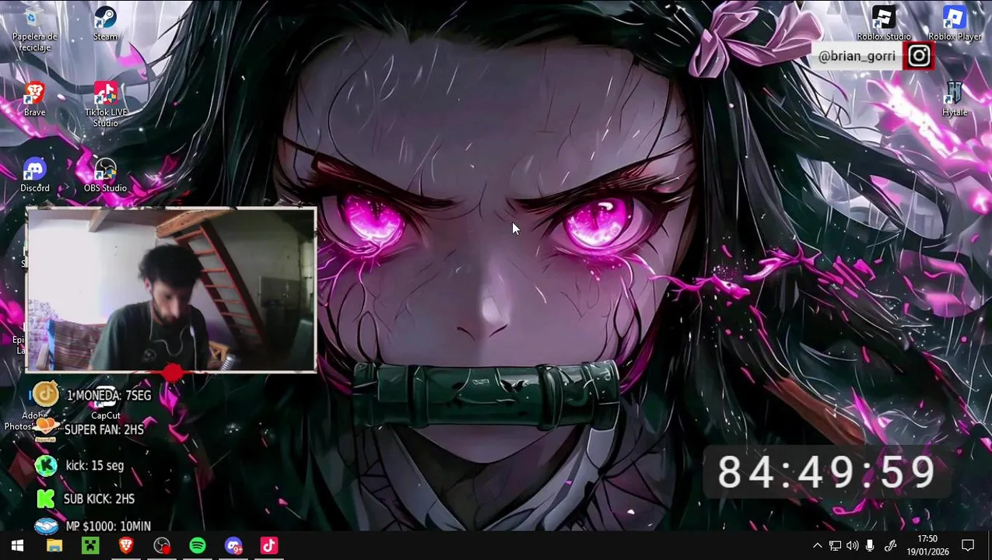Open the Papelera de reciclaje desktop icon

[34, 30]
